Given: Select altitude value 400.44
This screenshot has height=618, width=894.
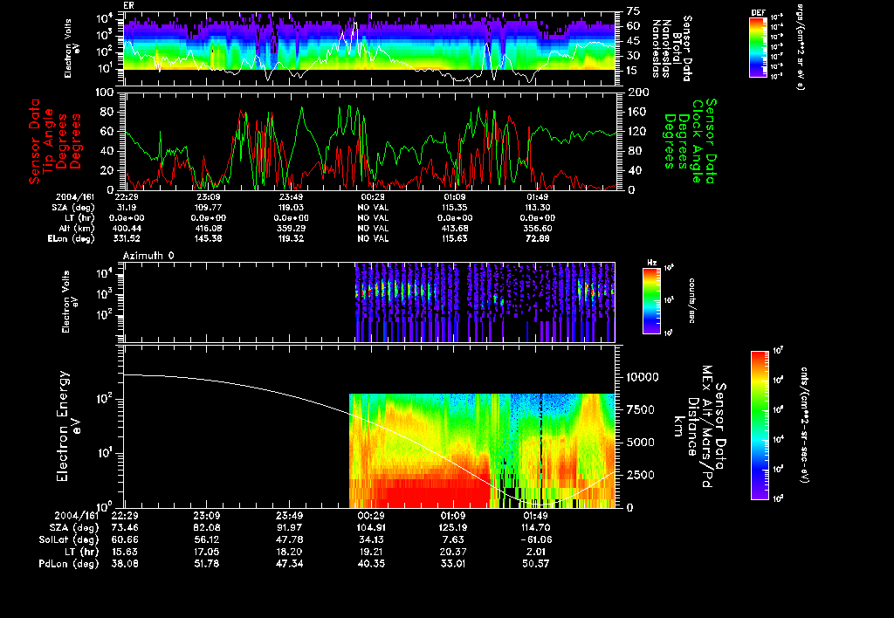Looking at the screenshot, I should 127,228.
